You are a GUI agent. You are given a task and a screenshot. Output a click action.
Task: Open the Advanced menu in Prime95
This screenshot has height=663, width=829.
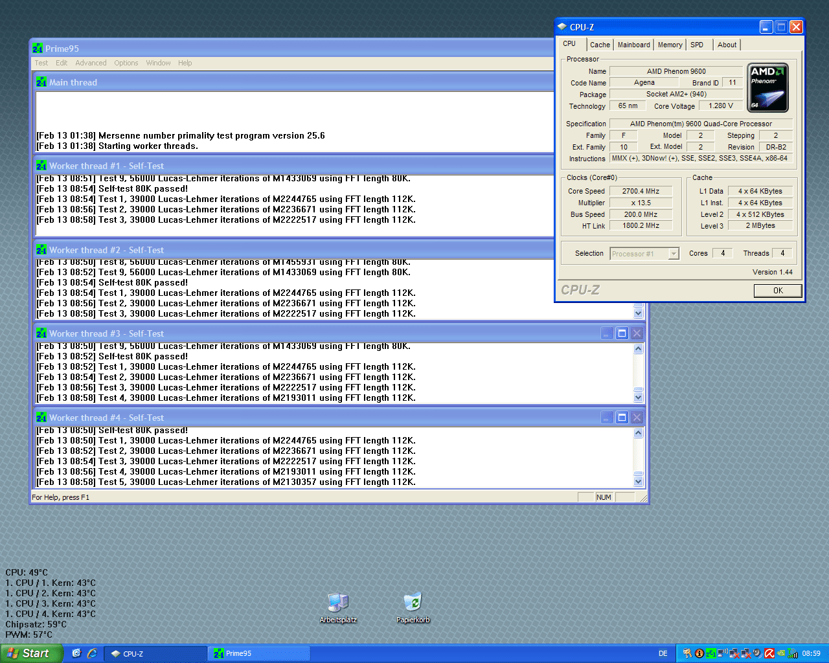point(91,63)
